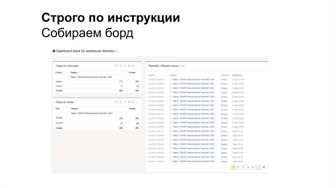Sort the list by Статус column

225,75
